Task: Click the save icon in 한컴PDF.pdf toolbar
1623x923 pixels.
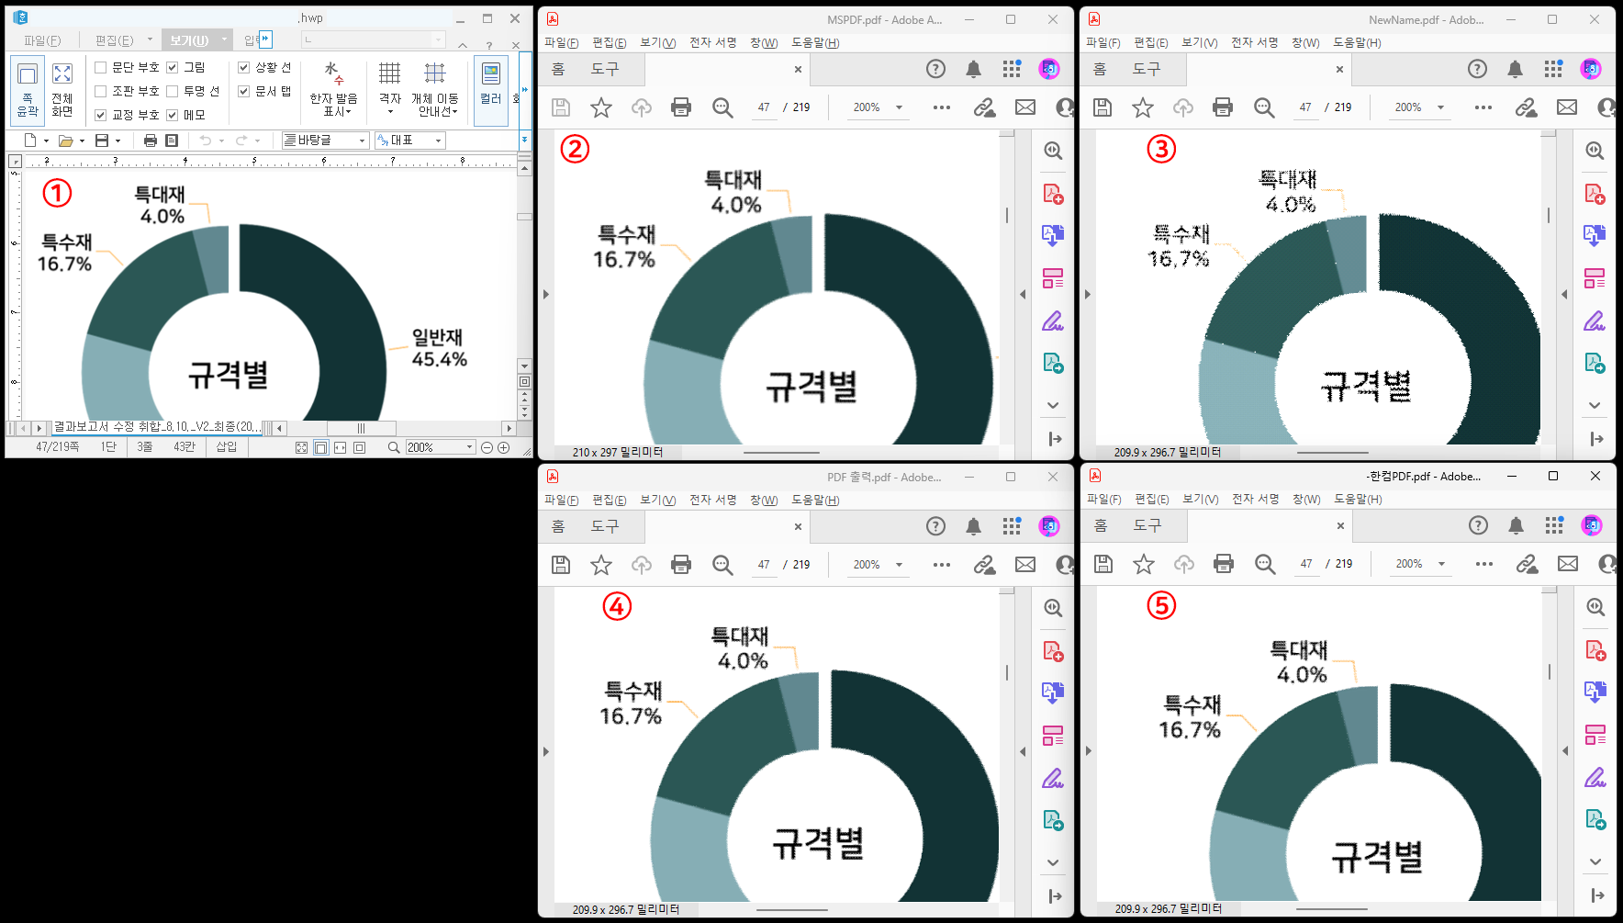Action: (1103, 564)
